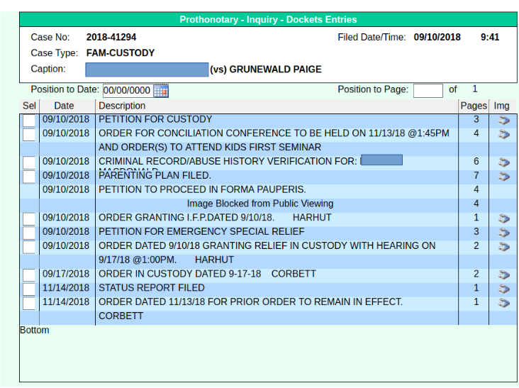View image for Petition for Emergency Special Relief
519x388 pixels.
click(503, 232)
